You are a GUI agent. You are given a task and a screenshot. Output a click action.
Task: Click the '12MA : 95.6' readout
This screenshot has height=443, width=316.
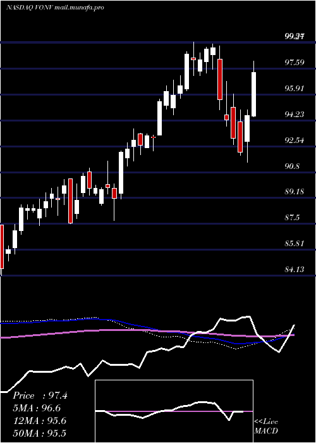(39, 421)
